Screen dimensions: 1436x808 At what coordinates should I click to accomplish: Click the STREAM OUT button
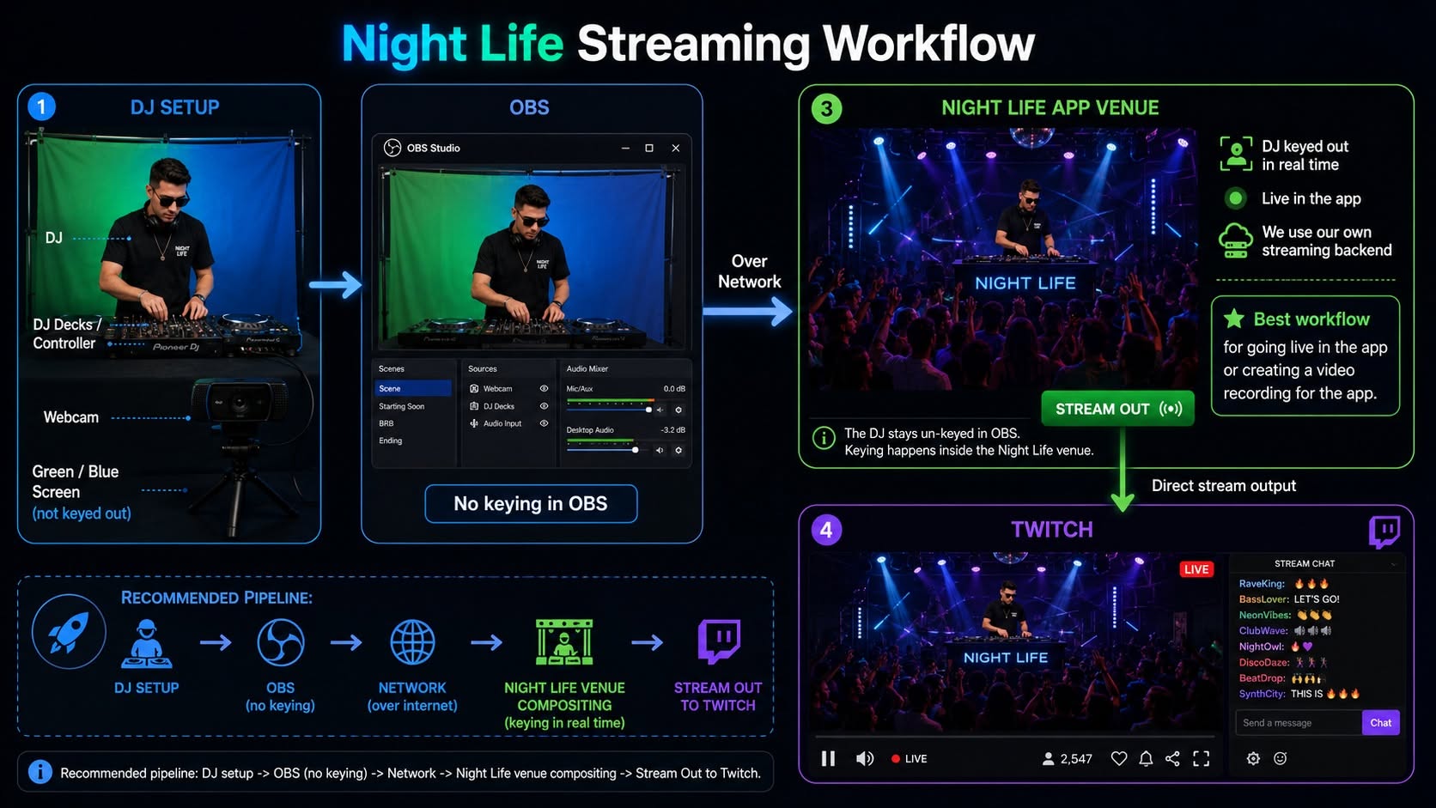1118,409
